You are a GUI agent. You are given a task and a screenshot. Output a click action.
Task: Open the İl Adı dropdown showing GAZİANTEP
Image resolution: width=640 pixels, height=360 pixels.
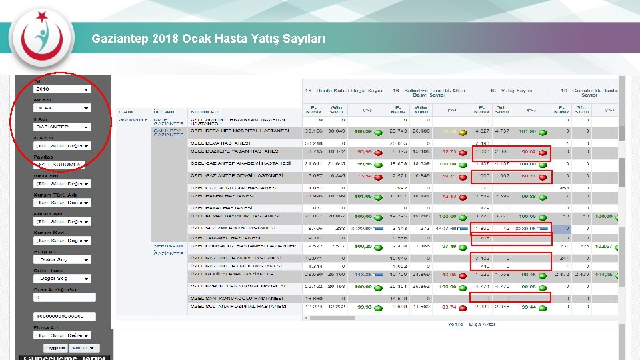[62, 127]
